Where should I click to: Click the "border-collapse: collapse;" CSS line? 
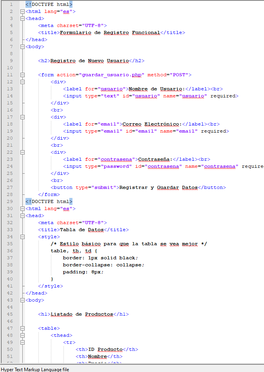(103, 265)
